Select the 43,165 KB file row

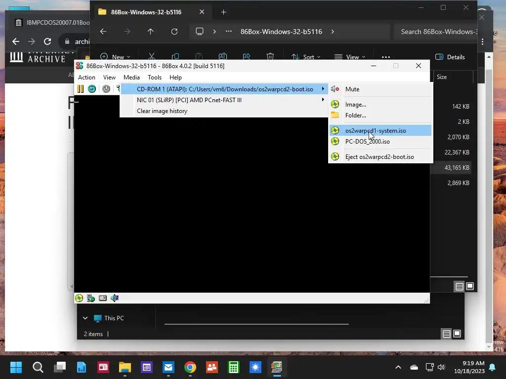(x=451, y=168)
